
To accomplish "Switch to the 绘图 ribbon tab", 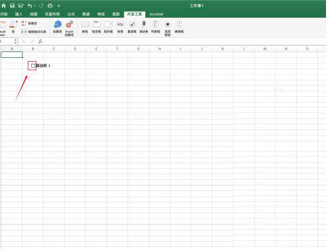I will click(34, 14).
